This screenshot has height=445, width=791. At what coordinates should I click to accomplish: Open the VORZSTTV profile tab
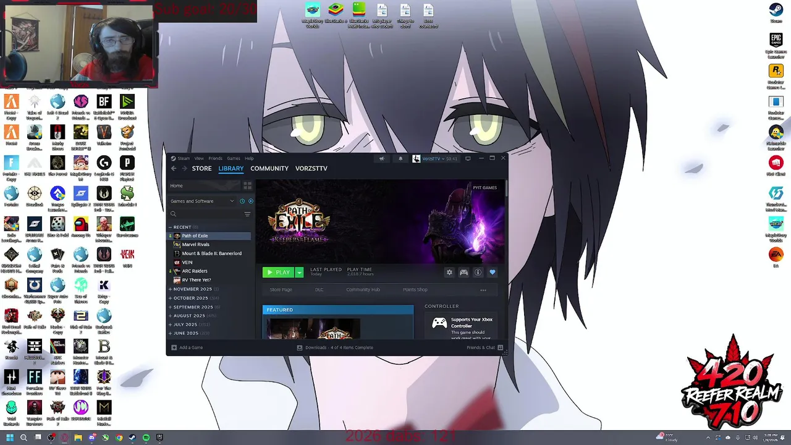coord(311,168)
